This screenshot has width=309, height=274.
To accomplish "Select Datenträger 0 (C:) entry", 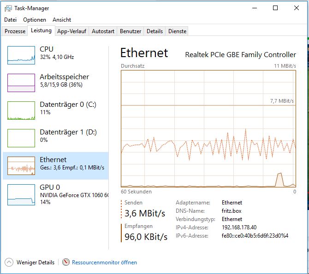I will [x=56, y=111].
